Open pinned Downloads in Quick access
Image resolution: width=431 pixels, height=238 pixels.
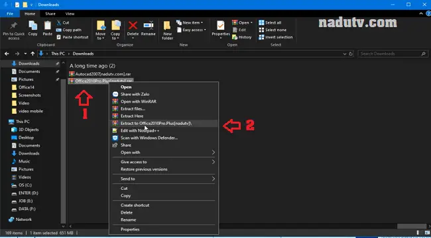click(29, 63)
